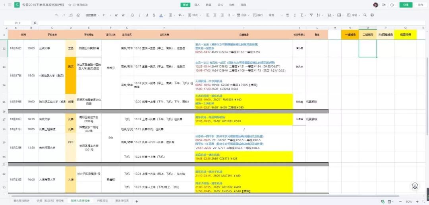Click the clear formatting eraser icon
This screenshot has width=429, height=205.
click(78, 15)
